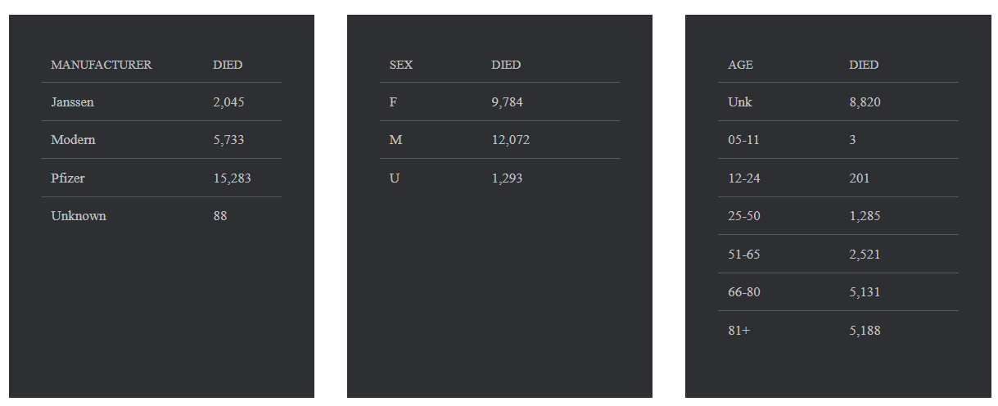Click the 25-50 age group row
Image resolution: width=998 pixels, height=406 pixels.
743,216
